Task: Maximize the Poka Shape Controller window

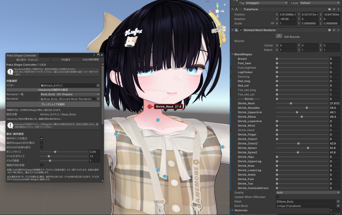Action: click(x=98, y=55)
